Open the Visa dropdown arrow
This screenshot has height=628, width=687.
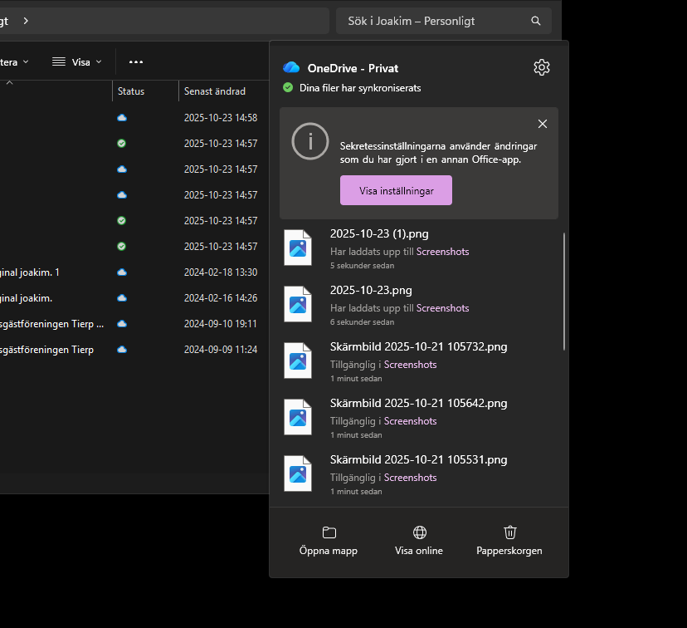click(98, 61)
